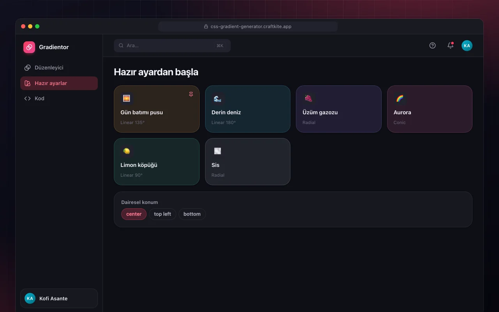
Task: Click the Hazır ayardan başla heading
Action: click(156, 72)
